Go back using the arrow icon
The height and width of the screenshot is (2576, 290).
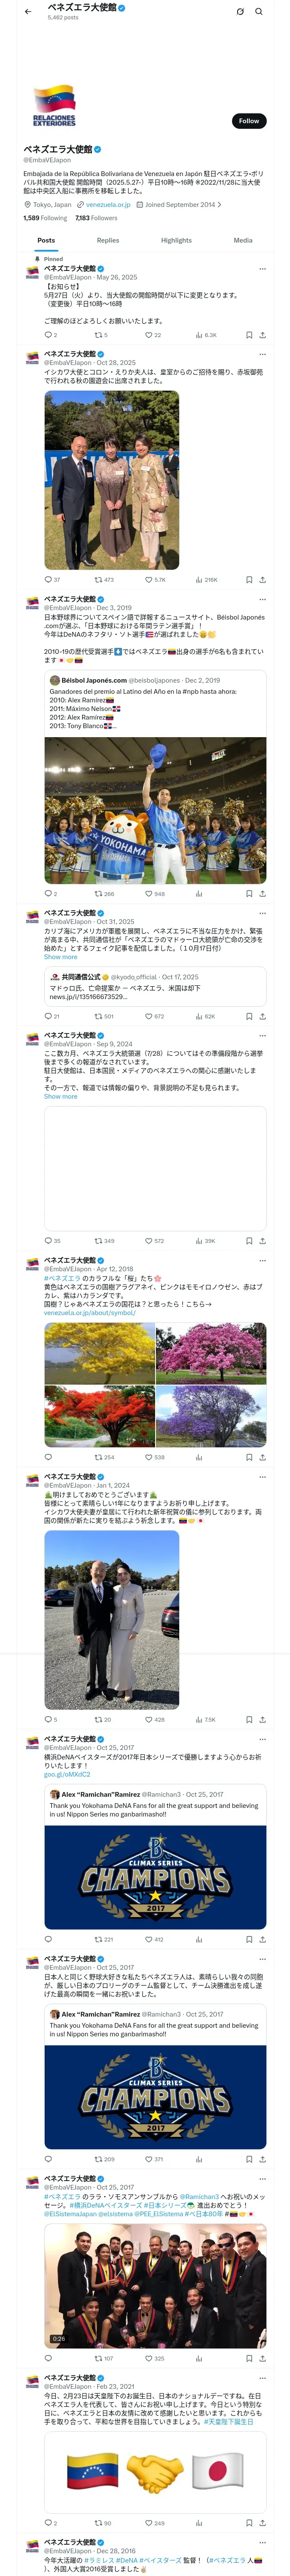(28, 12)
